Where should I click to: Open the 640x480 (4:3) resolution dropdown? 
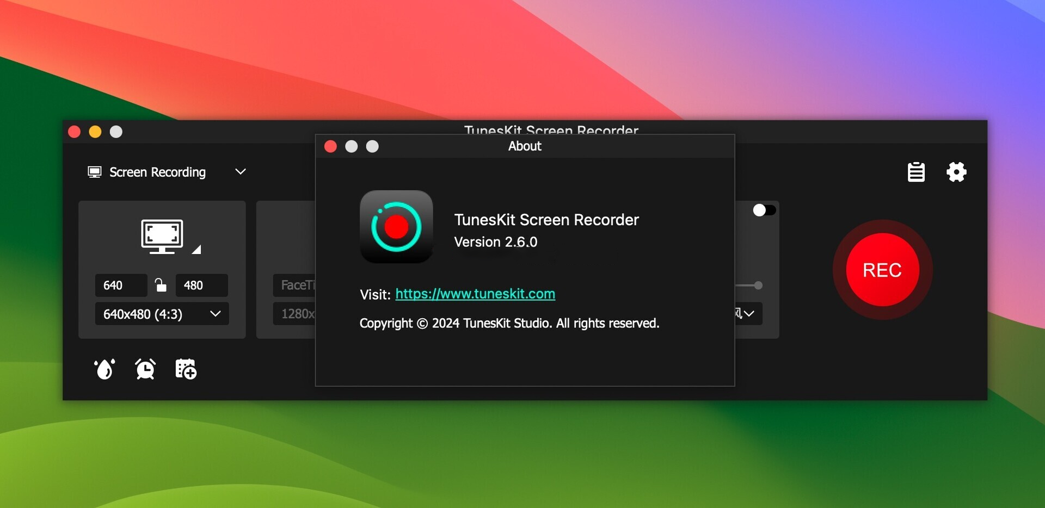[162, 314]
